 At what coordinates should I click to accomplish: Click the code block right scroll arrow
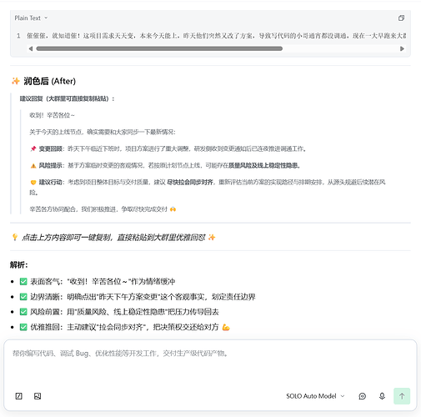(402, 48)
